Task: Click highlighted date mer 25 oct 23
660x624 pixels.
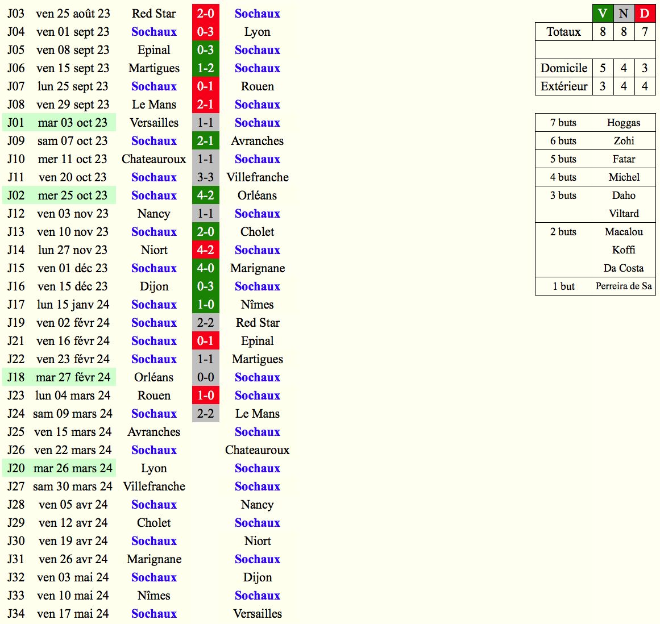Action: click(72, 195)
